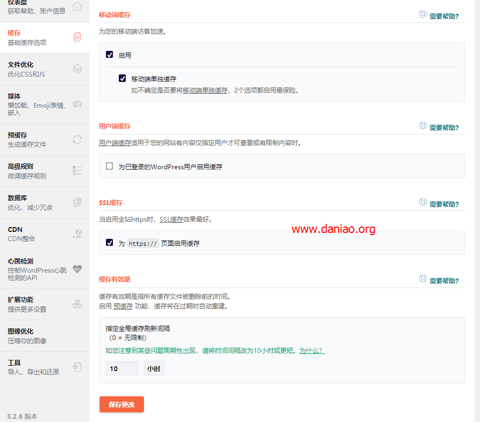This screenshot has width=480, height=422.
Task: Click the dashboard home icon
Action: coord(77,6)
